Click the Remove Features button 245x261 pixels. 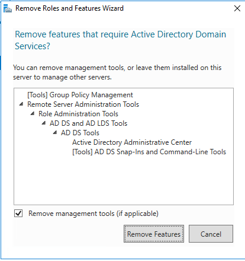click(154, 234)
